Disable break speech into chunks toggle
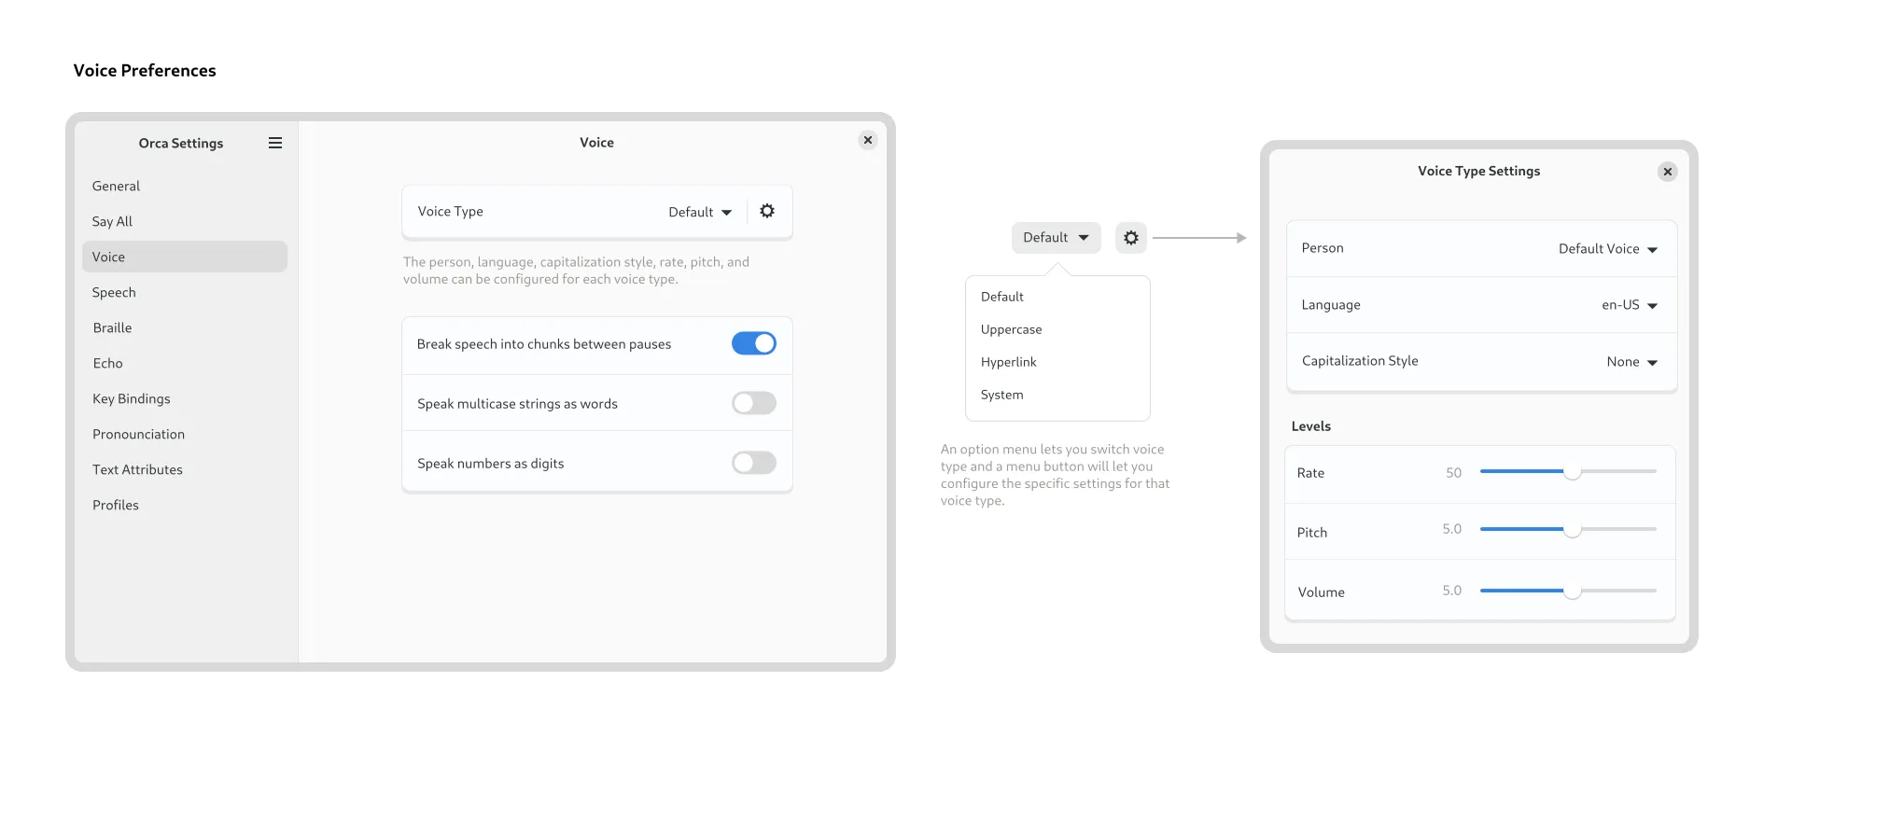Screen dimensions: 1904x821 (753, 343)
